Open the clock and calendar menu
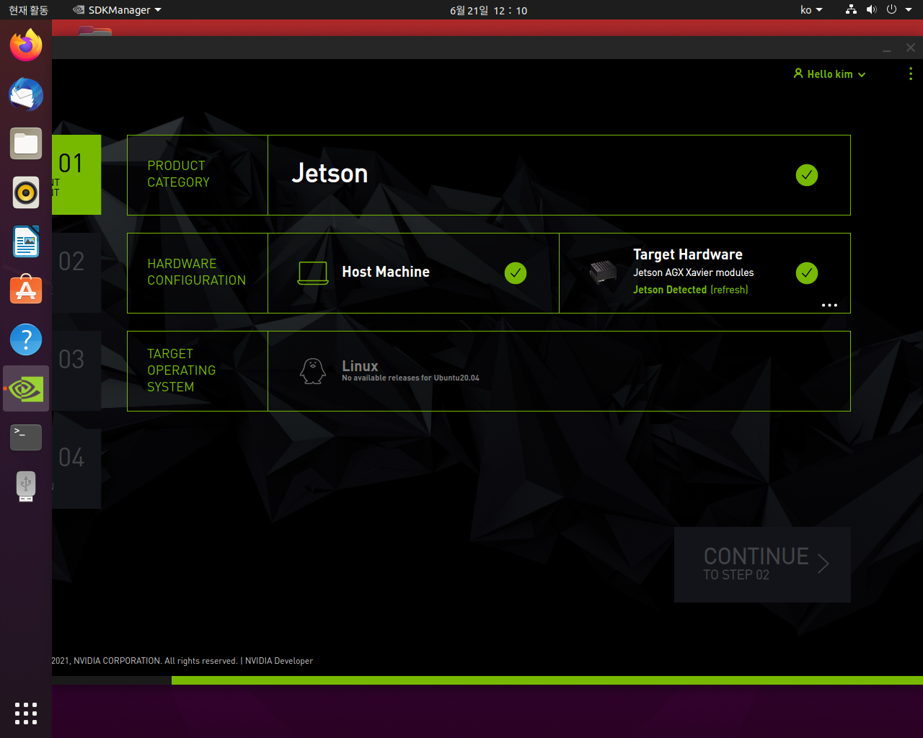This screenshot has height=738, width=923. point(488,10)
